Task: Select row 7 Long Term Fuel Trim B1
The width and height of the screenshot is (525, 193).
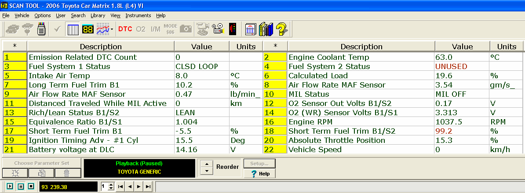Action: [133, 85]
